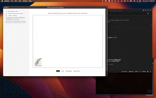The width and height of the screenshot is (156, 98).
Task: Open the Edit menu
Action: 16,1
